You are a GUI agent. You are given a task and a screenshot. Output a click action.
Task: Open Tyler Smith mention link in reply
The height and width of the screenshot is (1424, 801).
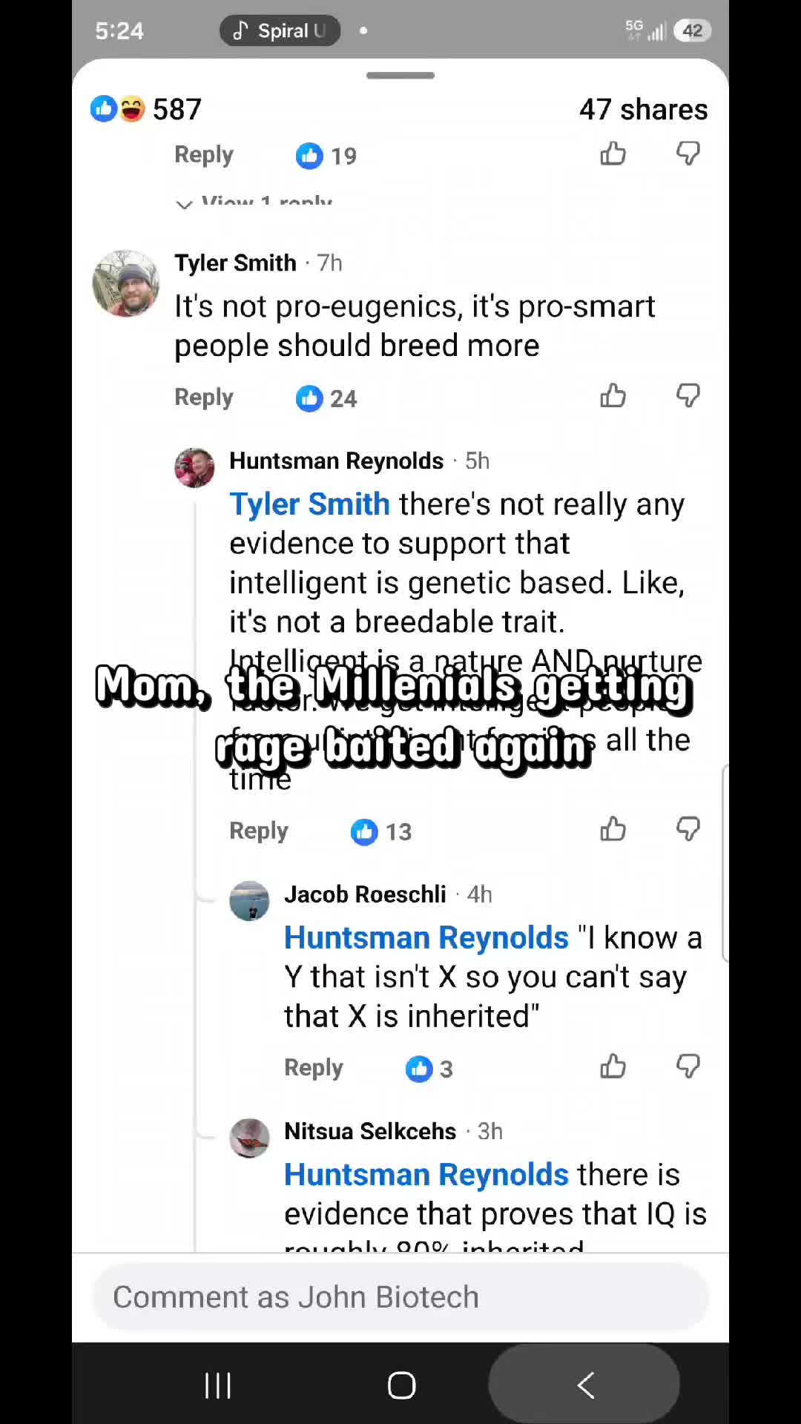point(309,504)
